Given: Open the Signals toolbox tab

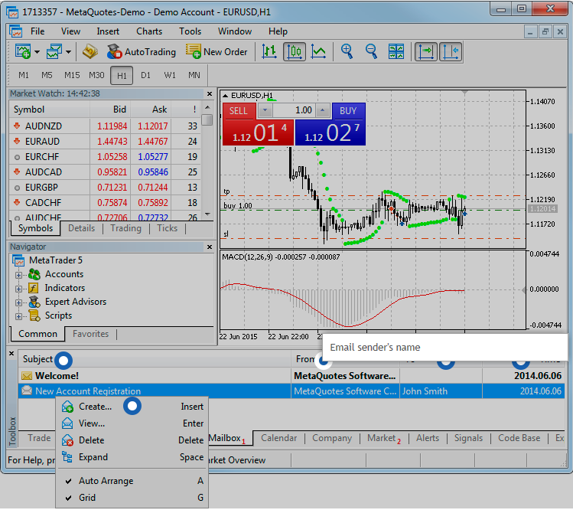Looking at the screenshot, I should click(x=468, y=438).
